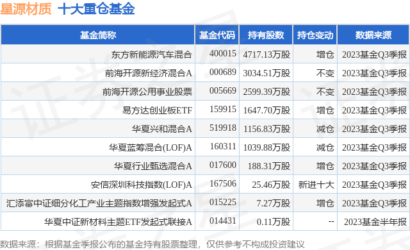This screenshot has height=250, width=410.
Task: Click the 2023基金半年报 data source cell
Action: click(x=375, y=222)
